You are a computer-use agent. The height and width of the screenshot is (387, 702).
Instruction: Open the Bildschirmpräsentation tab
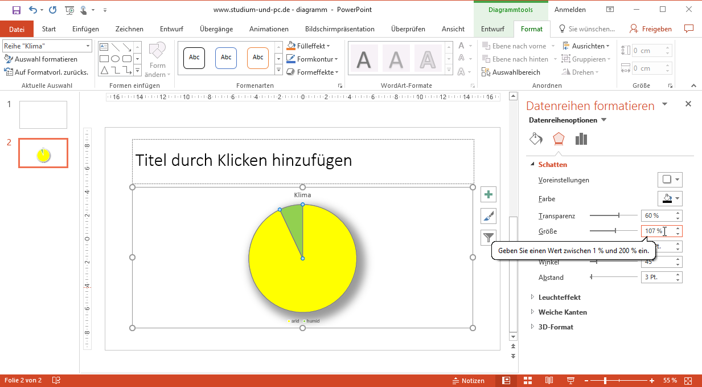[339, 29]
